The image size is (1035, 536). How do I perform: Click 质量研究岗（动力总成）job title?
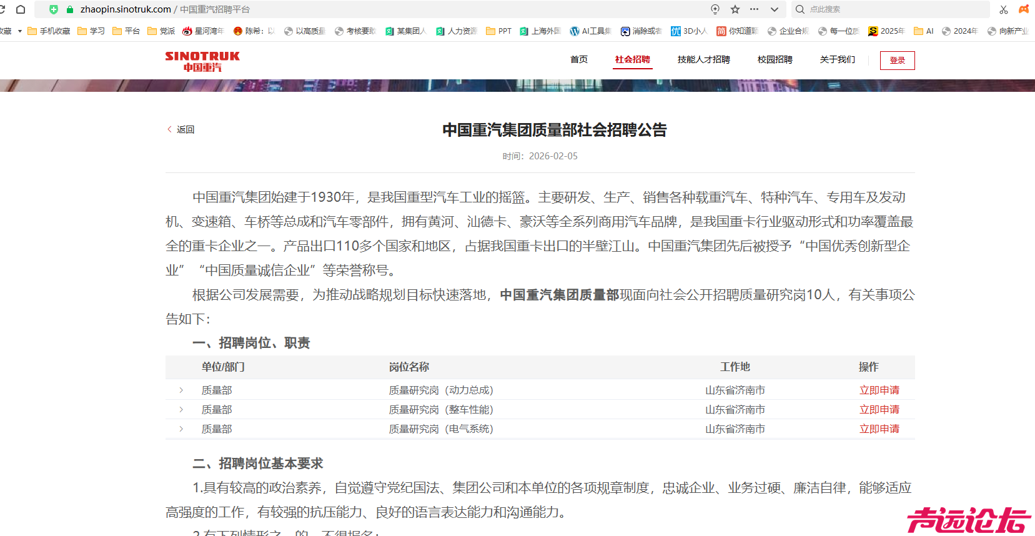[441, 390]
